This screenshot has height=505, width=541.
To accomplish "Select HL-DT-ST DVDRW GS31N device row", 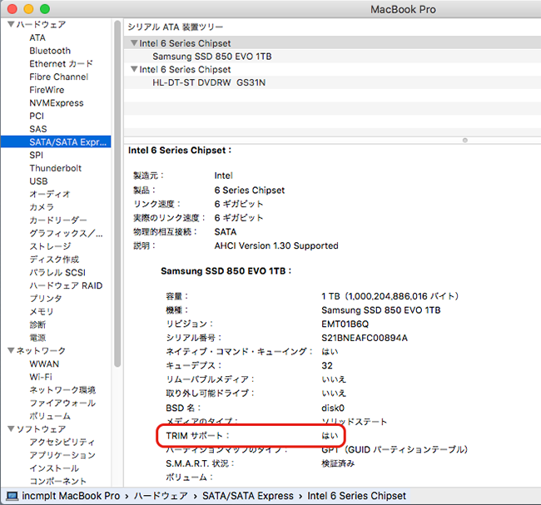I will (x=332, y=82).
